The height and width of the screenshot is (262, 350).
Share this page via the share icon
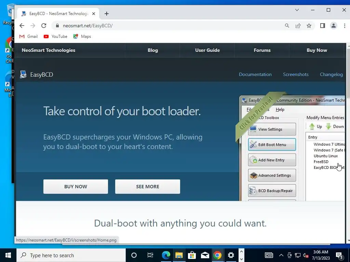pos(298,26)
